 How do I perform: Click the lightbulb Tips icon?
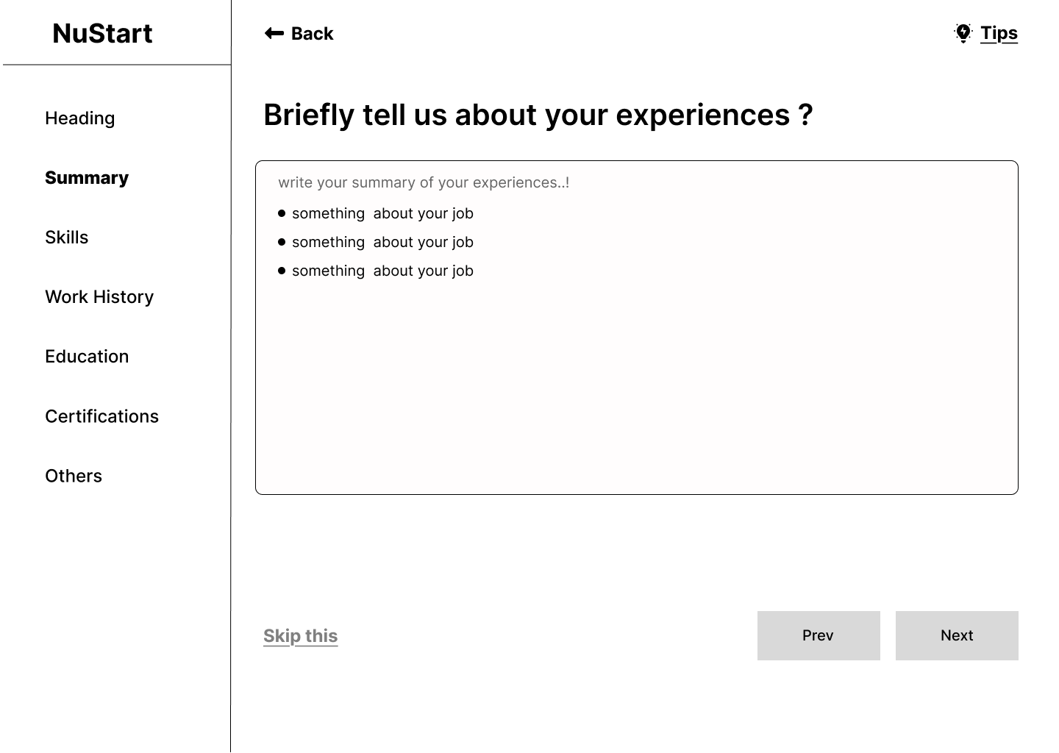pos(963,33)
